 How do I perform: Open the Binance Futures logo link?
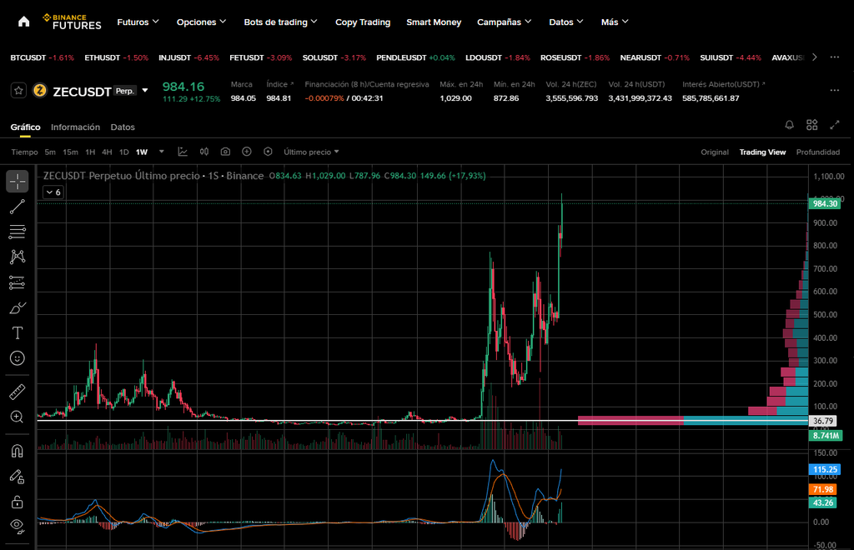(72, 22)
